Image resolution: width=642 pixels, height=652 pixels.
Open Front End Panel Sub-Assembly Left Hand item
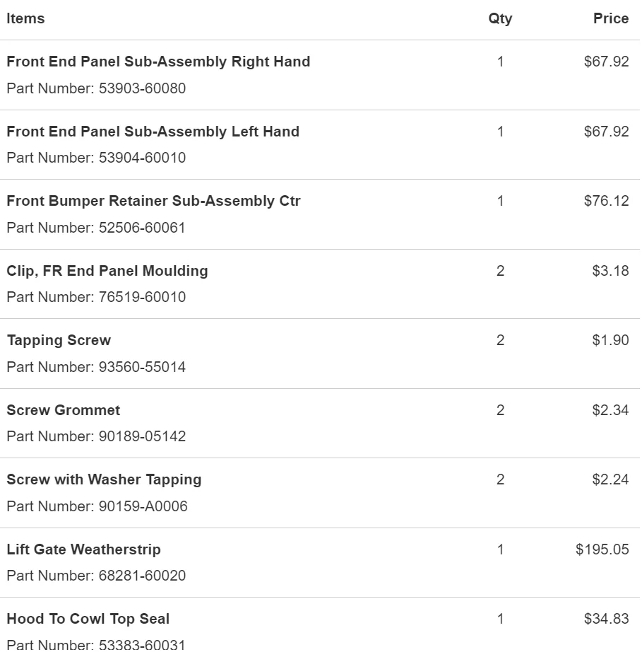pyautogui.click(x=153, y=132)
